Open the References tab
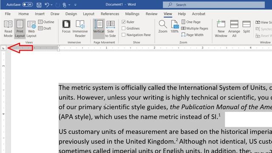The width and height of the screenshot is (272, 153). pos(110,14)
